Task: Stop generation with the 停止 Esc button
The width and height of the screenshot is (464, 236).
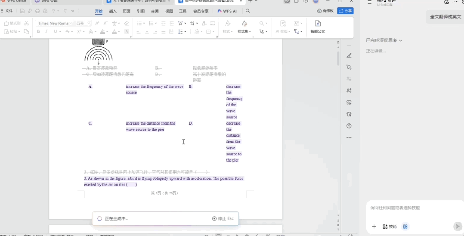Action: point(223,218)
